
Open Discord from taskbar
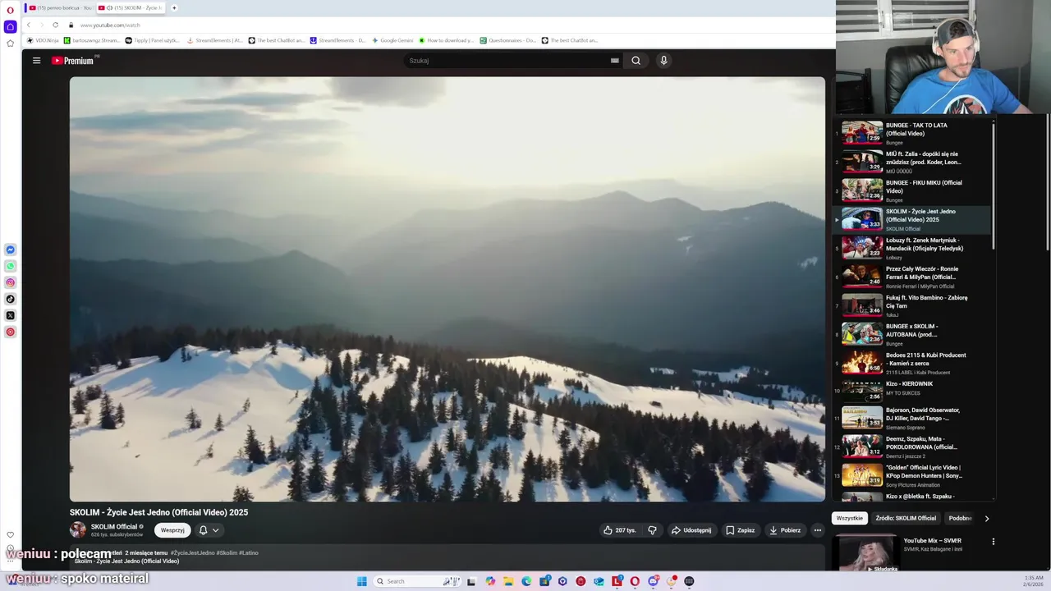tap(653, 581)
